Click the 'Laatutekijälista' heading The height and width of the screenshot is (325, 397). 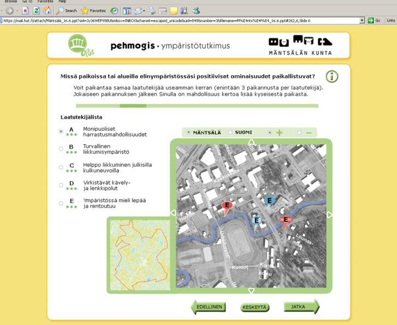tap(81, 117)
